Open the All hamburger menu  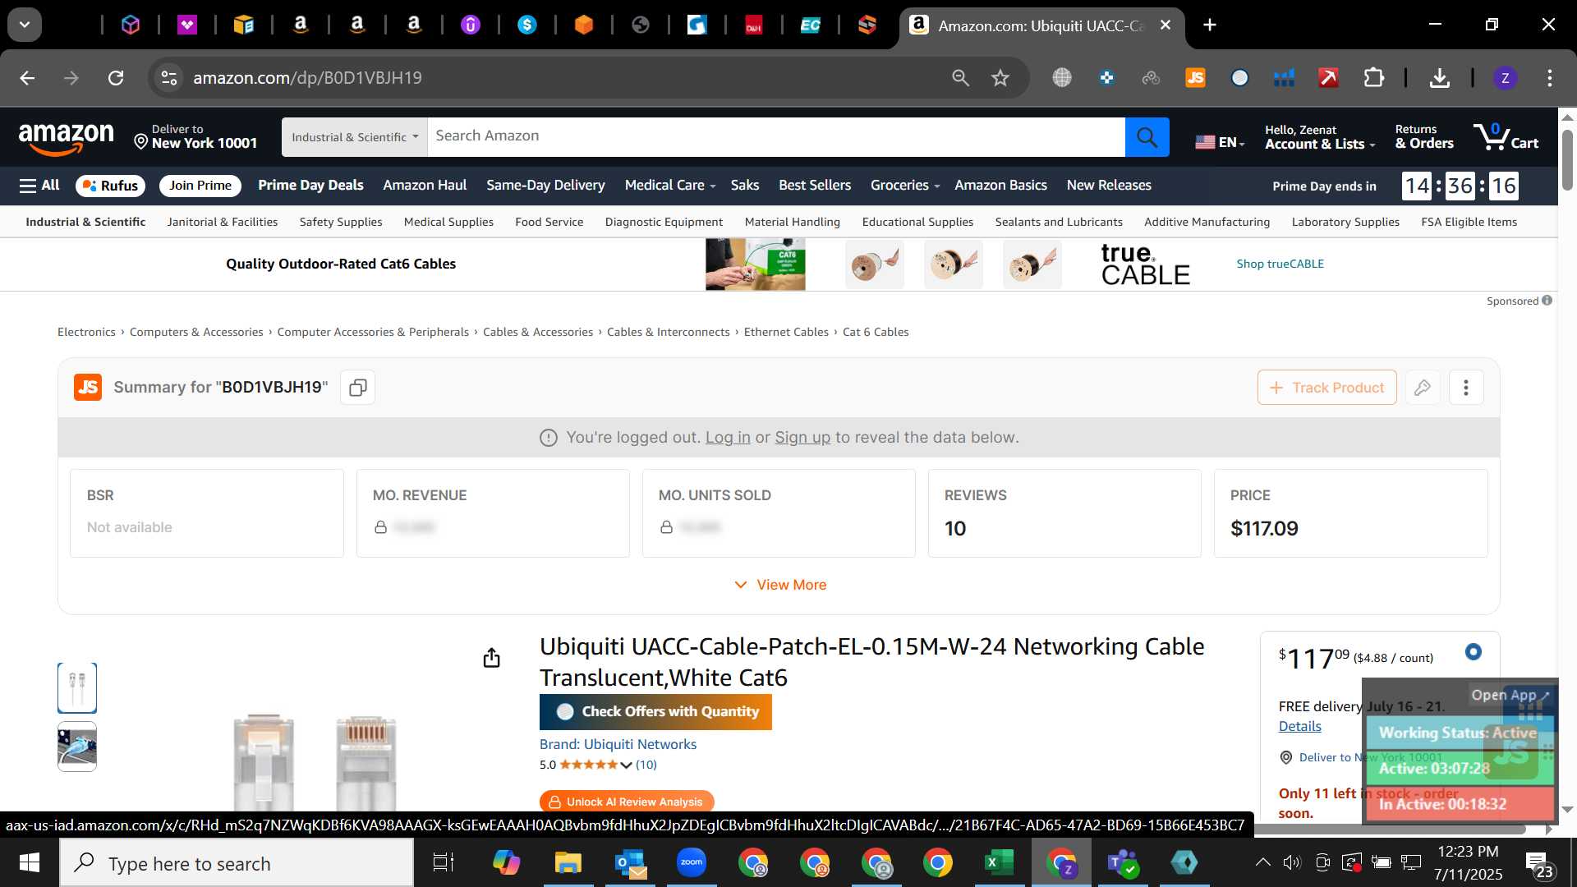click(39, 186)
